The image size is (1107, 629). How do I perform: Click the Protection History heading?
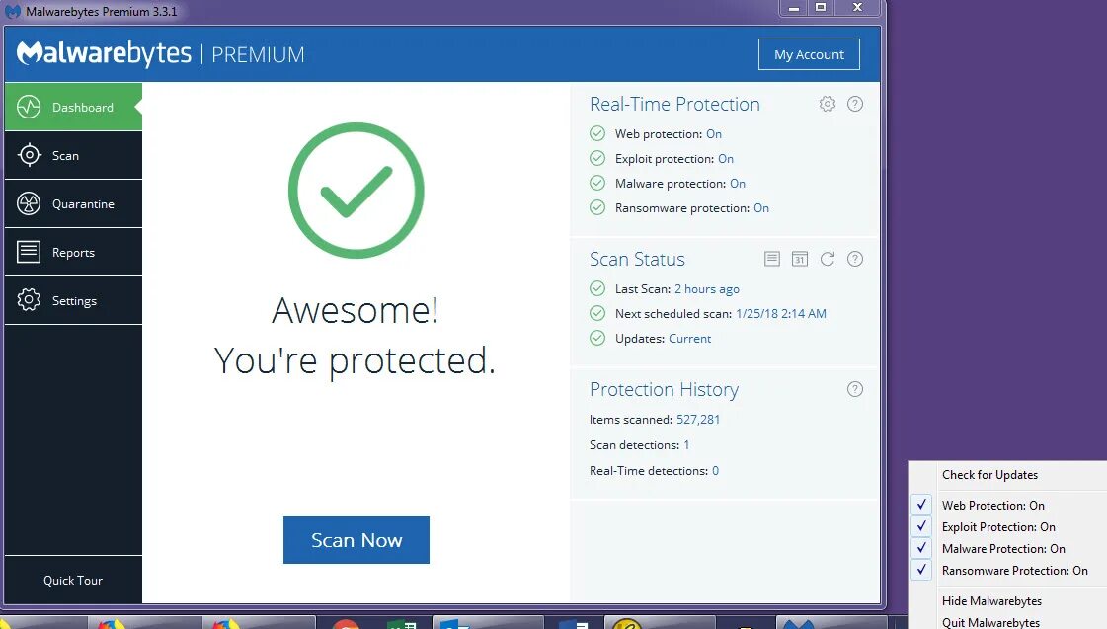pyautogui.click(x=665, y=390)
